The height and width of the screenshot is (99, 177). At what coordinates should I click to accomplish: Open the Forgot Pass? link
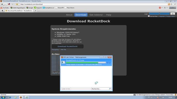point(171,16)
